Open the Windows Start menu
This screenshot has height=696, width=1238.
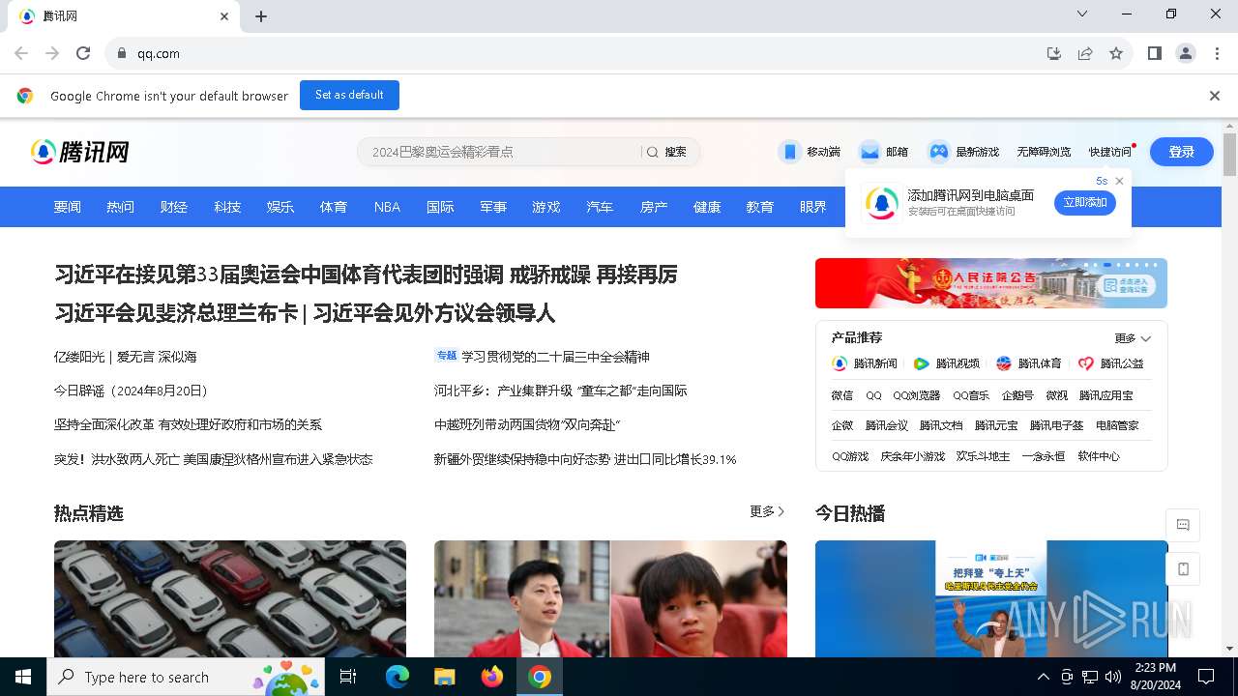tap(23, 677)
